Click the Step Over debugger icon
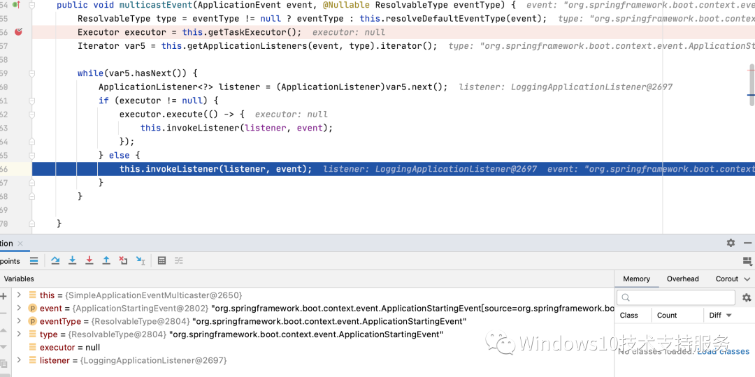Viewport: 755px width, 377px height. pos(55,260)
